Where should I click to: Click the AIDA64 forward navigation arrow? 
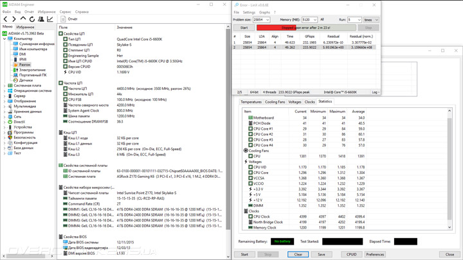(x=14, y=19)
